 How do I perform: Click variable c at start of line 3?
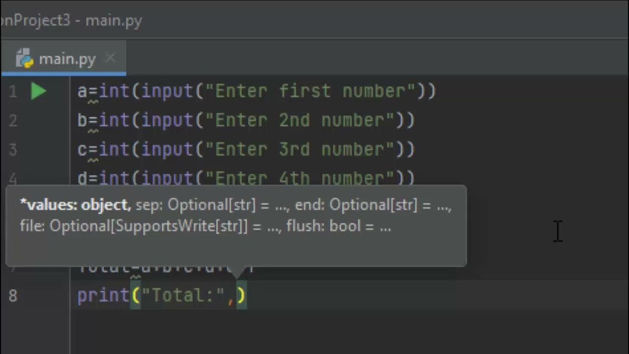pos(82,149)
